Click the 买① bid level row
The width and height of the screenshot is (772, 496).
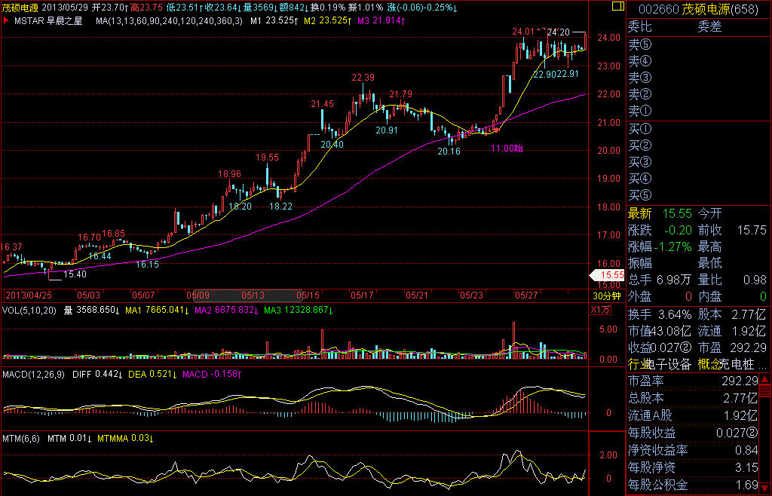pos(640,129)
